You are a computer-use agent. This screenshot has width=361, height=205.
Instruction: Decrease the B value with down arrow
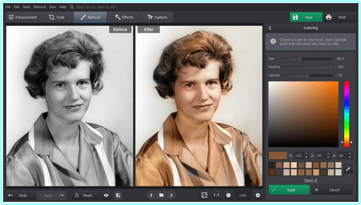tap(350, 157)
